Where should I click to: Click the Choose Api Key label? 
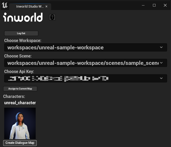tap(19, 71)
